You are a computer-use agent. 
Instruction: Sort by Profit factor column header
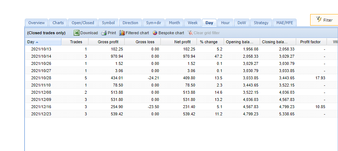pos(311,42)
